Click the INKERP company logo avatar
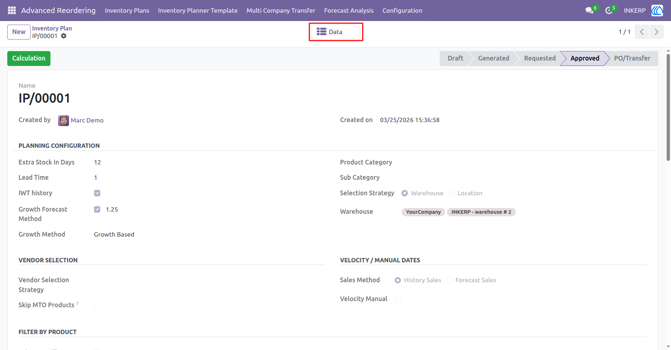The width and height of the screenshot is (671, 350). coord(657,11)
